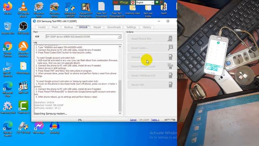Click the Reset FRP/React/EE button
Image resolution: width=259 pixels, height=146 pixels.
[x=152, y=76]
